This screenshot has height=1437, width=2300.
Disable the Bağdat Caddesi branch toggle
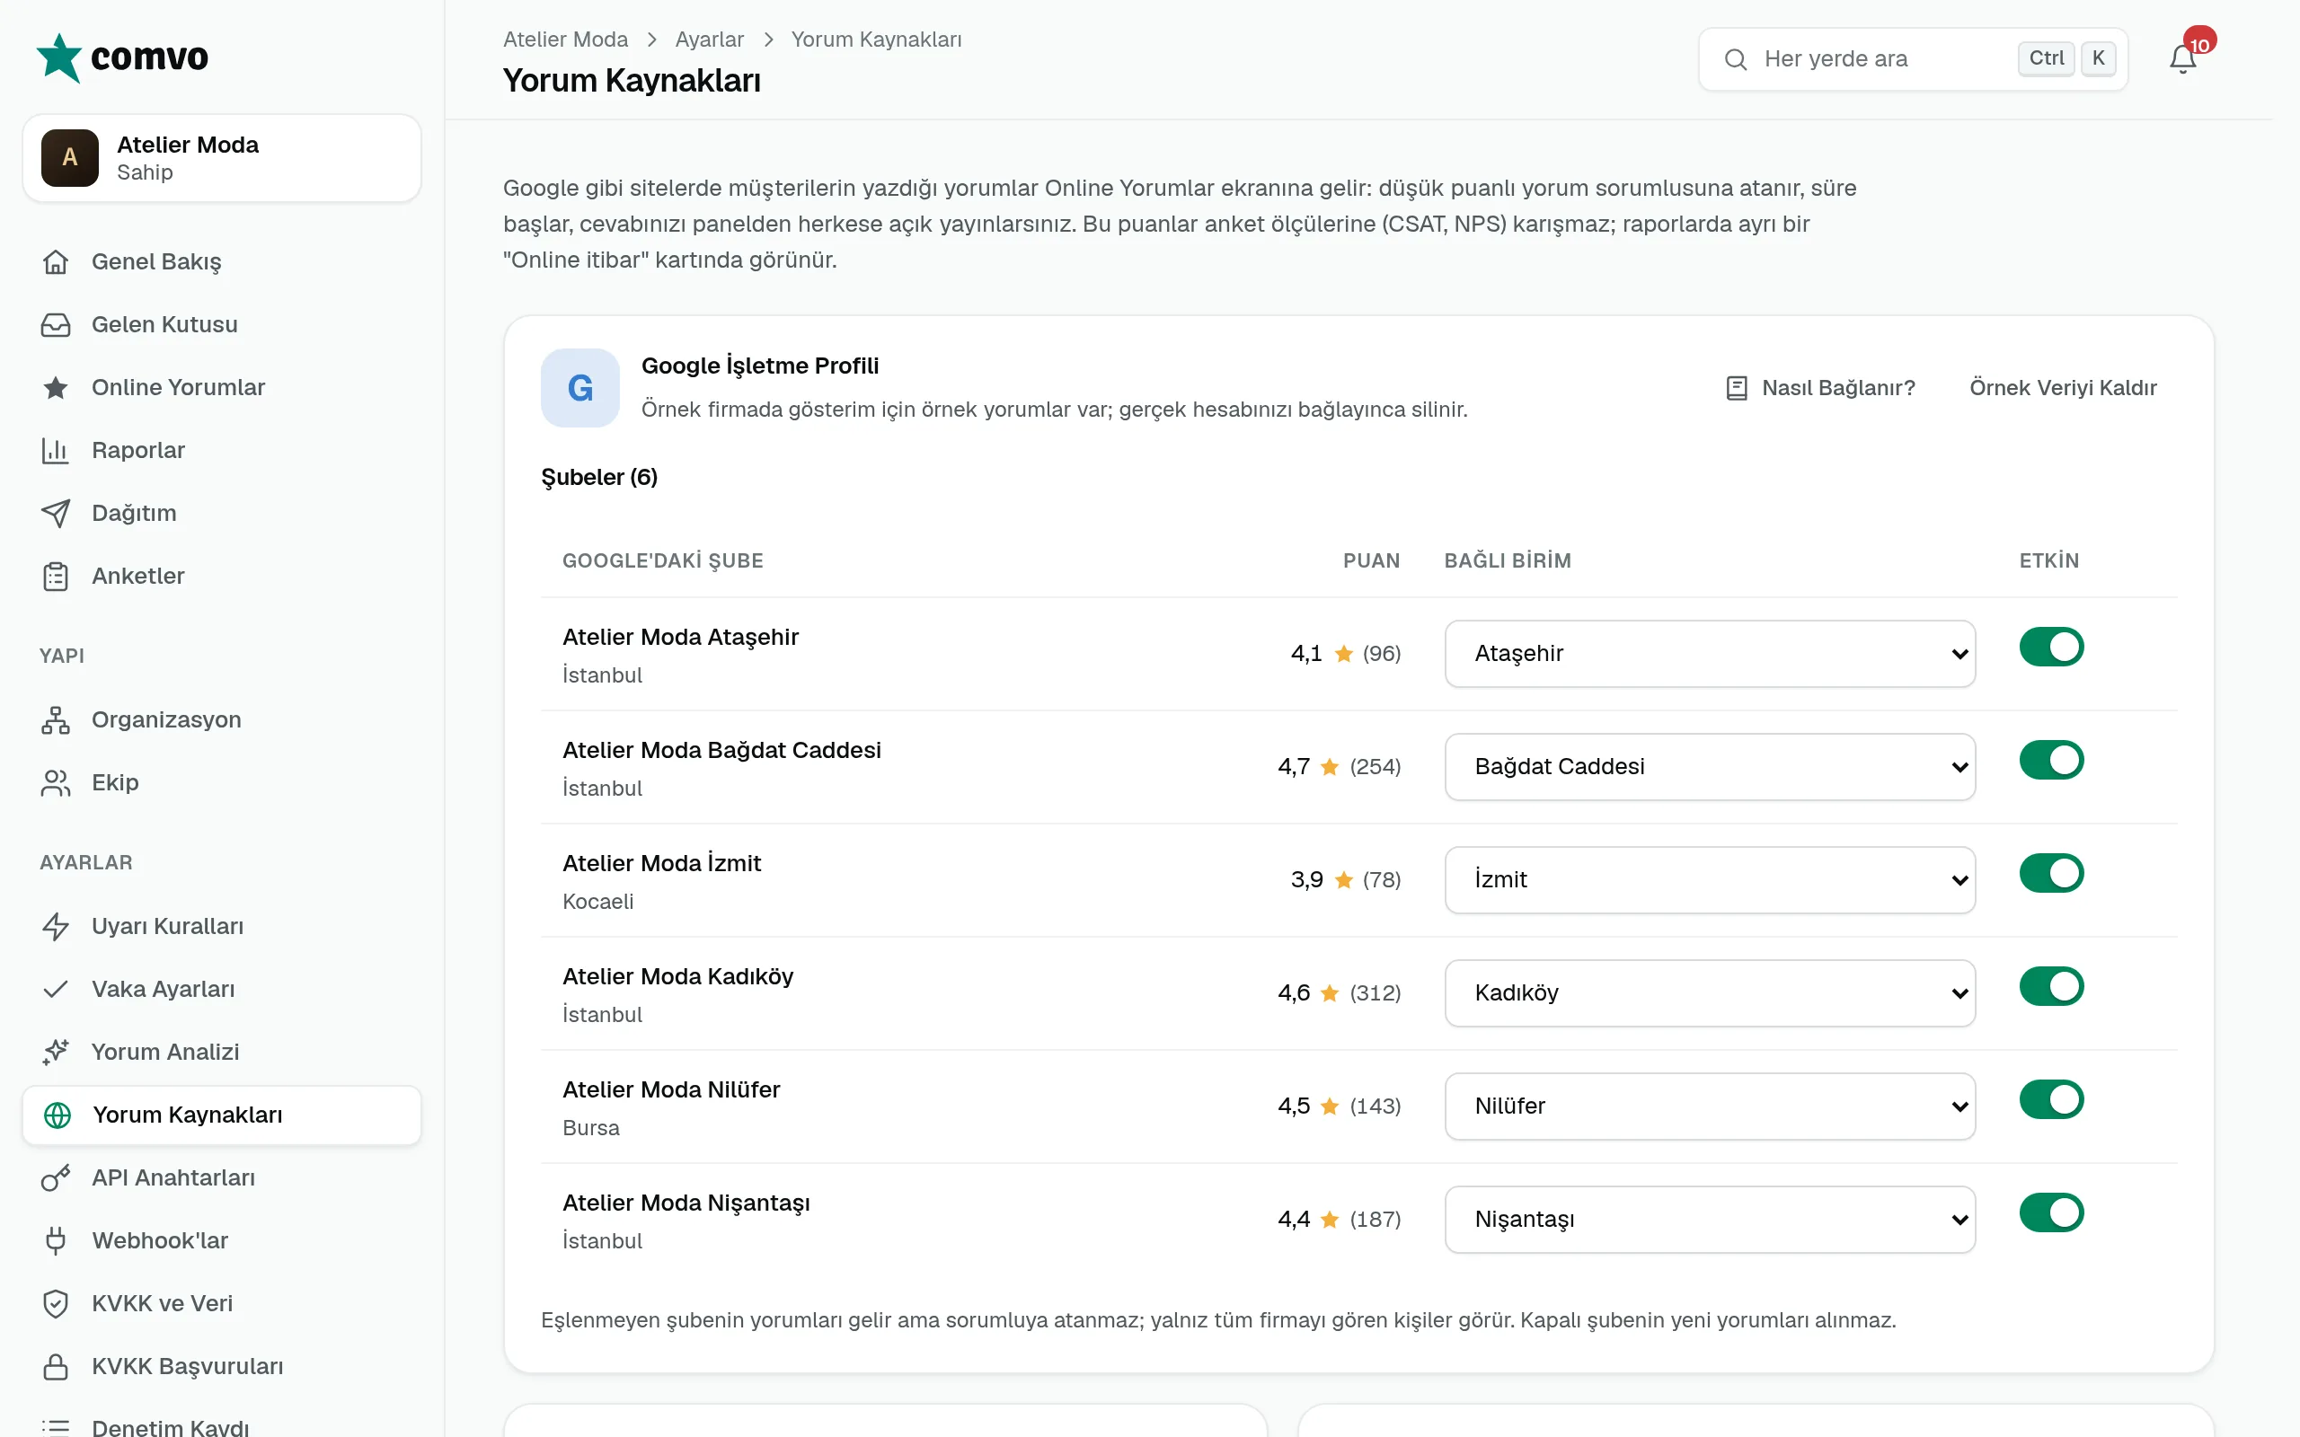pyautogui.click(x=2051, y=761)
